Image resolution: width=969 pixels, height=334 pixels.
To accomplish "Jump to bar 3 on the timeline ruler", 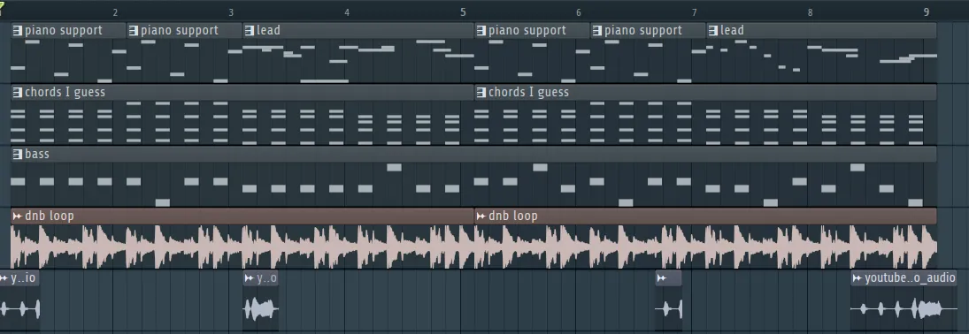I will tap(231, 12).
